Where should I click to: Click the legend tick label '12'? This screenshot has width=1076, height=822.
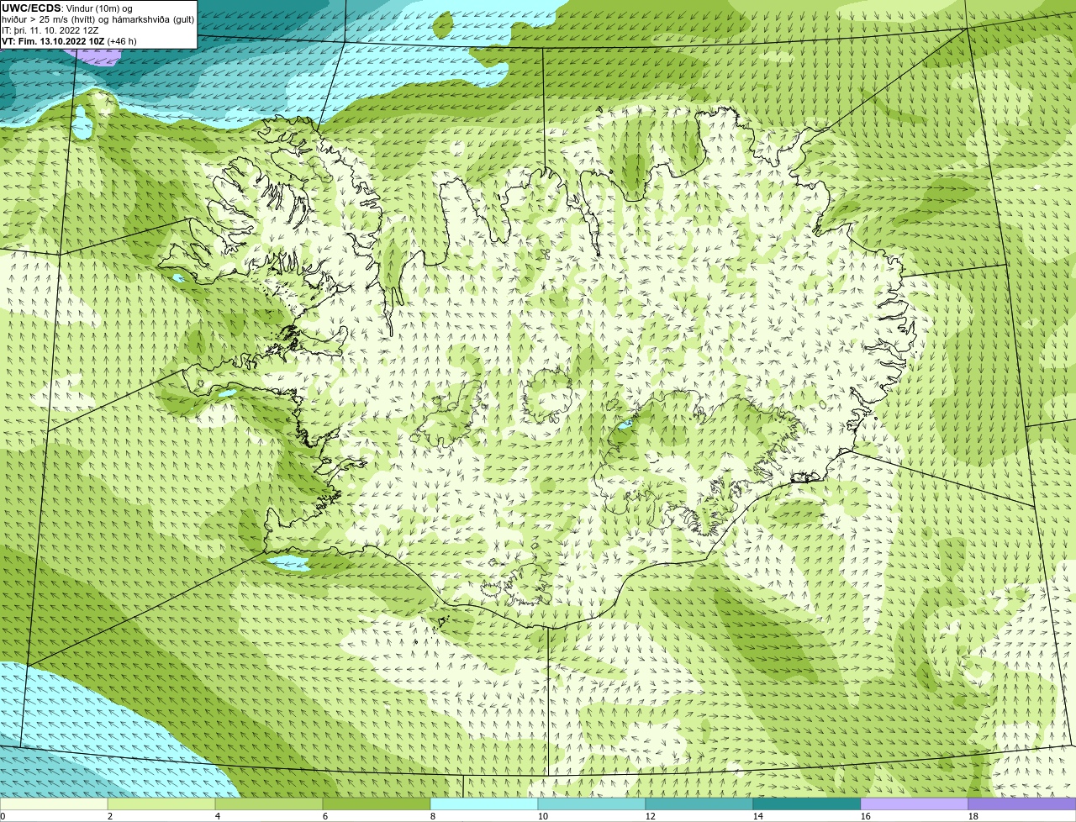coord(651,816)
